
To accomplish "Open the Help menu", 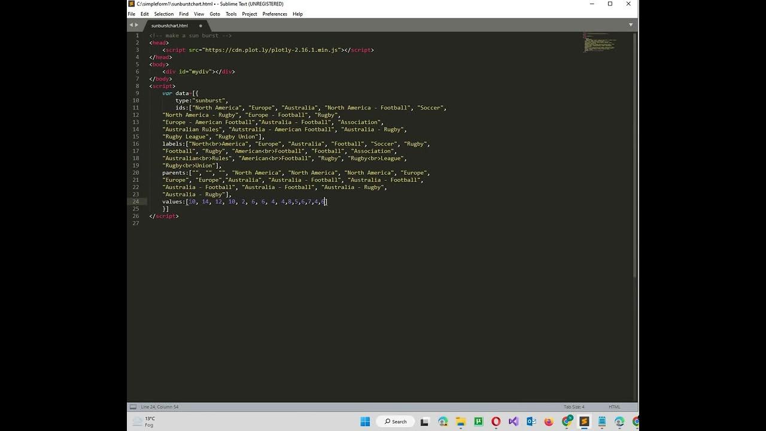I will point(297,14).
